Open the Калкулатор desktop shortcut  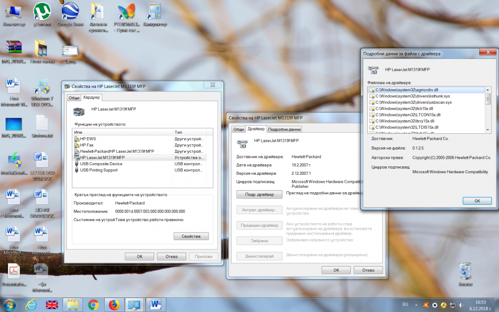pyautogui.click(x=155, y=15)
